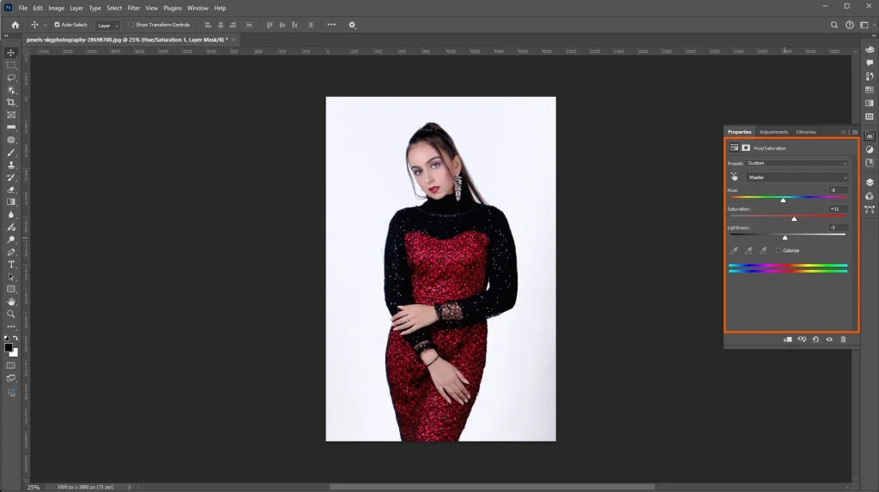Click the subtract-from-sample eyedropper with minus

click(x=763, y=251)
